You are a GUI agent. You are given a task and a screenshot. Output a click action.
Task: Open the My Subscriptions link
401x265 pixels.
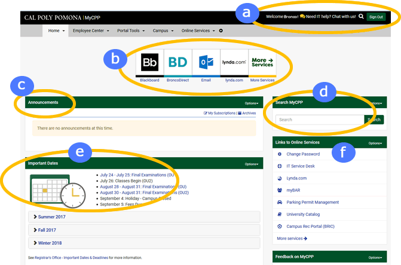[219, 113]
